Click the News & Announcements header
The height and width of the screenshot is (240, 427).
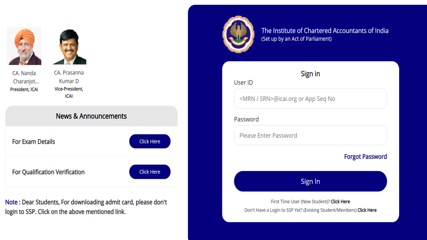(x=91, y=116)
